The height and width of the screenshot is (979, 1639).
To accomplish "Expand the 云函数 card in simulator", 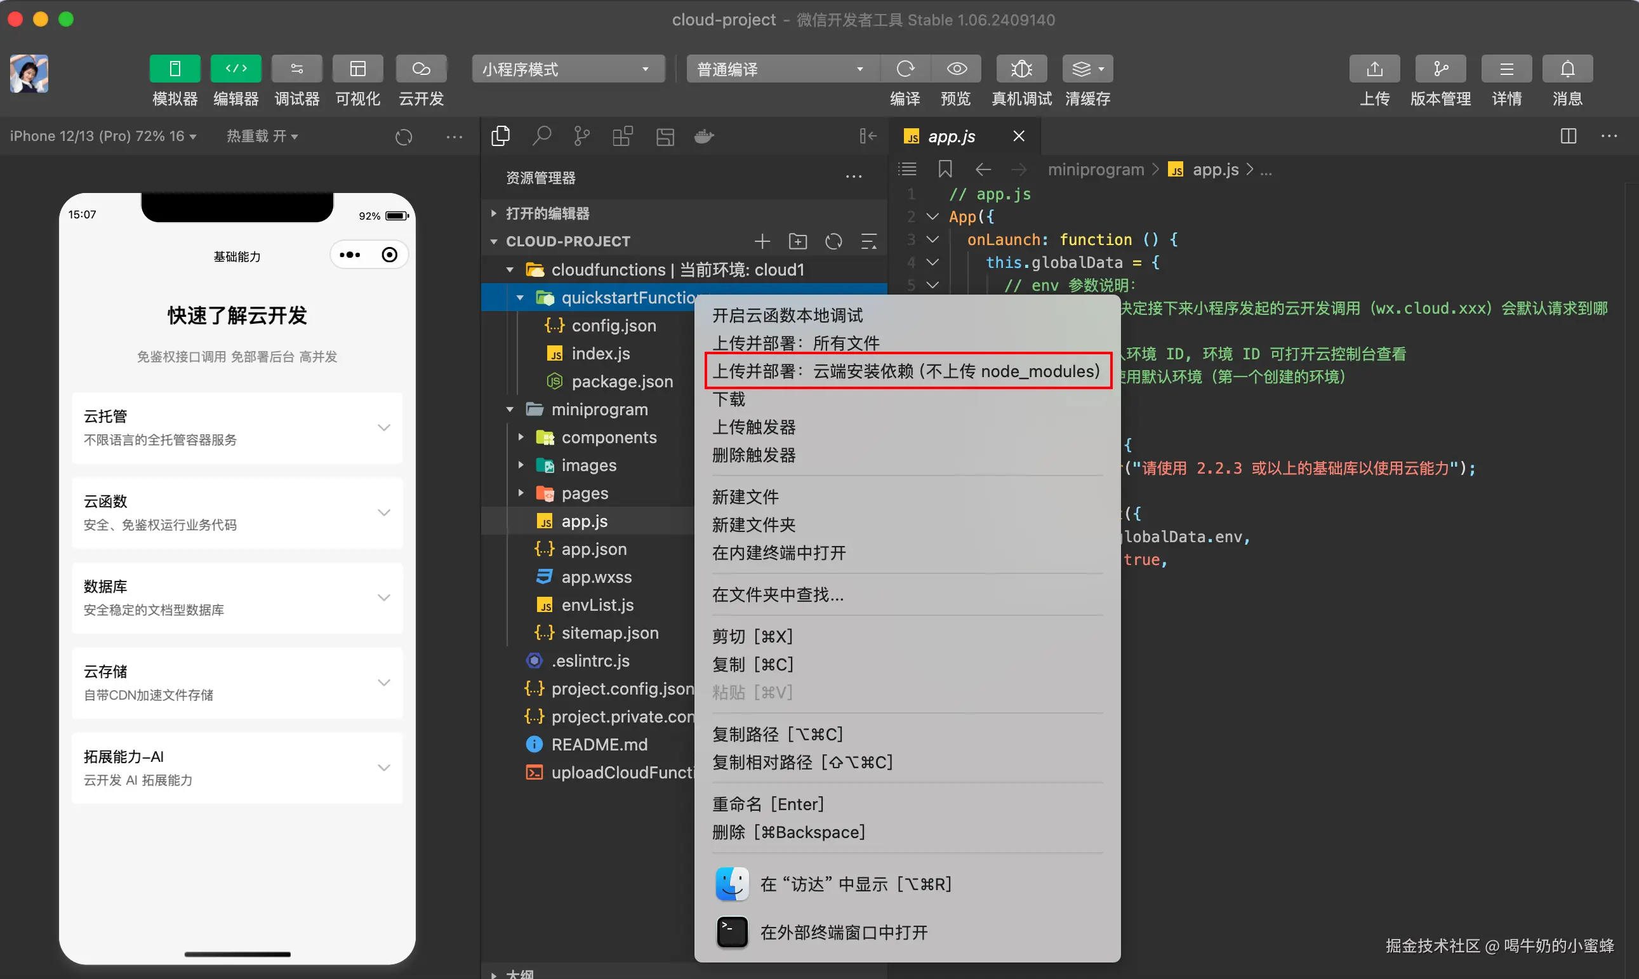I will [x=383, y=512].
